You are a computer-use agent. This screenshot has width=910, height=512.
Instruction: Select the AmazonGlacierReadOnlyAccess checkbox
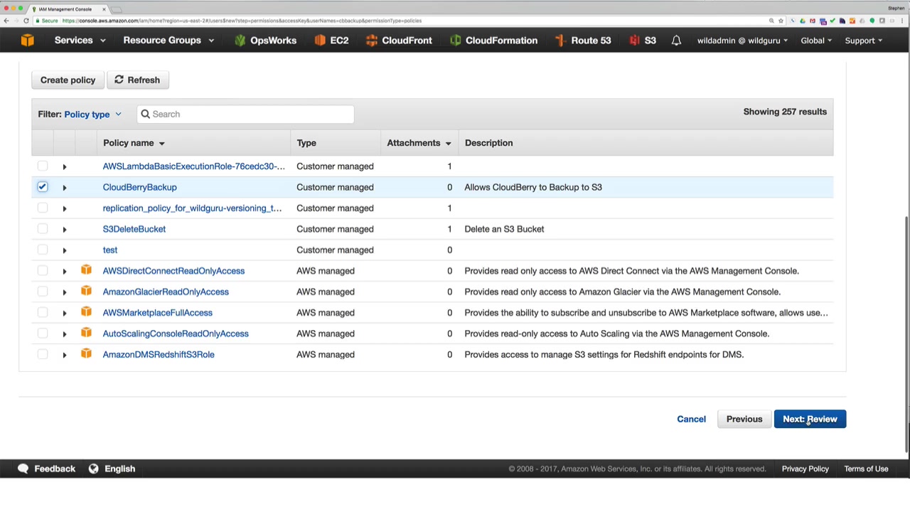coord(43,292)
